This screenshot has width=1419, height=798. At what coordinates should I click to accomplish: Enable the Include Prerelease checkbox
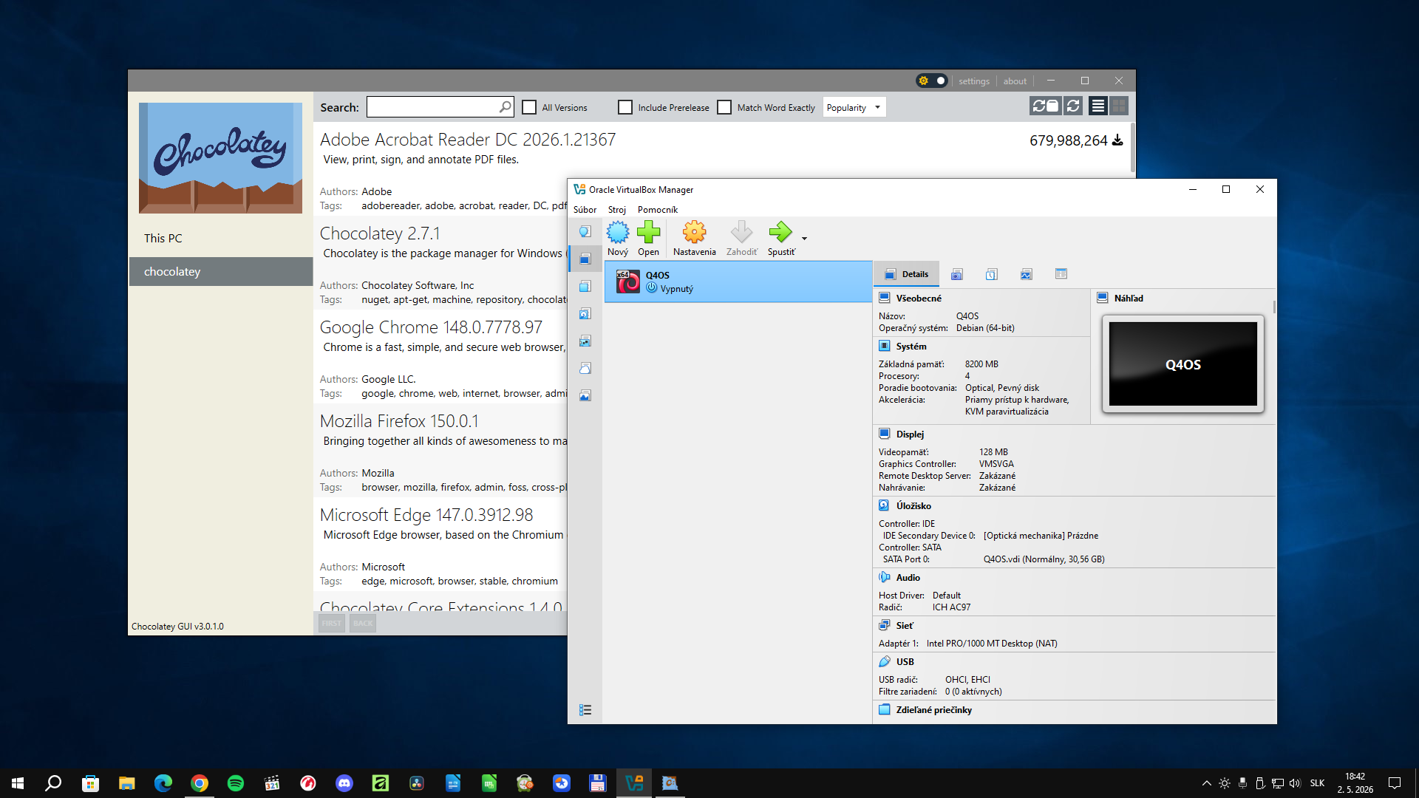click(625, 107)
